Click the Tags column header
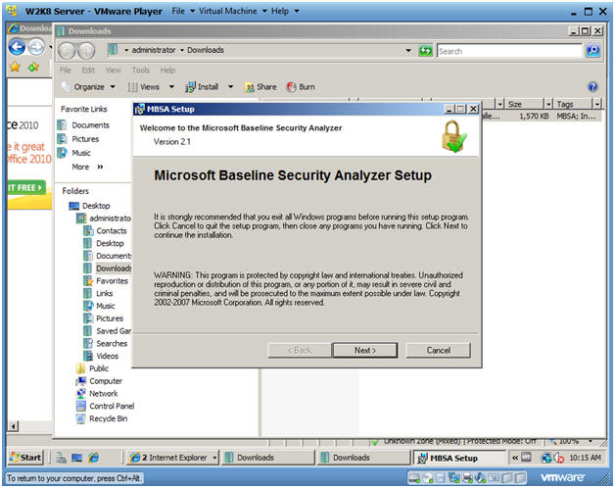615x488 pixels. pos(573,104)
